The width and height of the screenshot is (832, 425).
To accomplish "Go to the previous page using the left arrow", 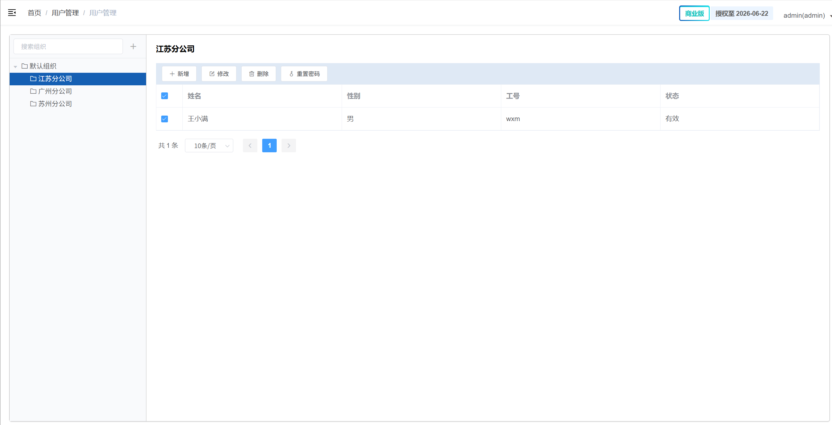I will (250, 146).
